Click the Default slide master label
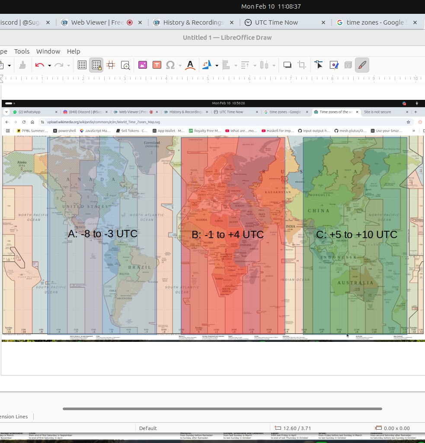This screenshot has width=425, height=443. (x=148, y=428)
